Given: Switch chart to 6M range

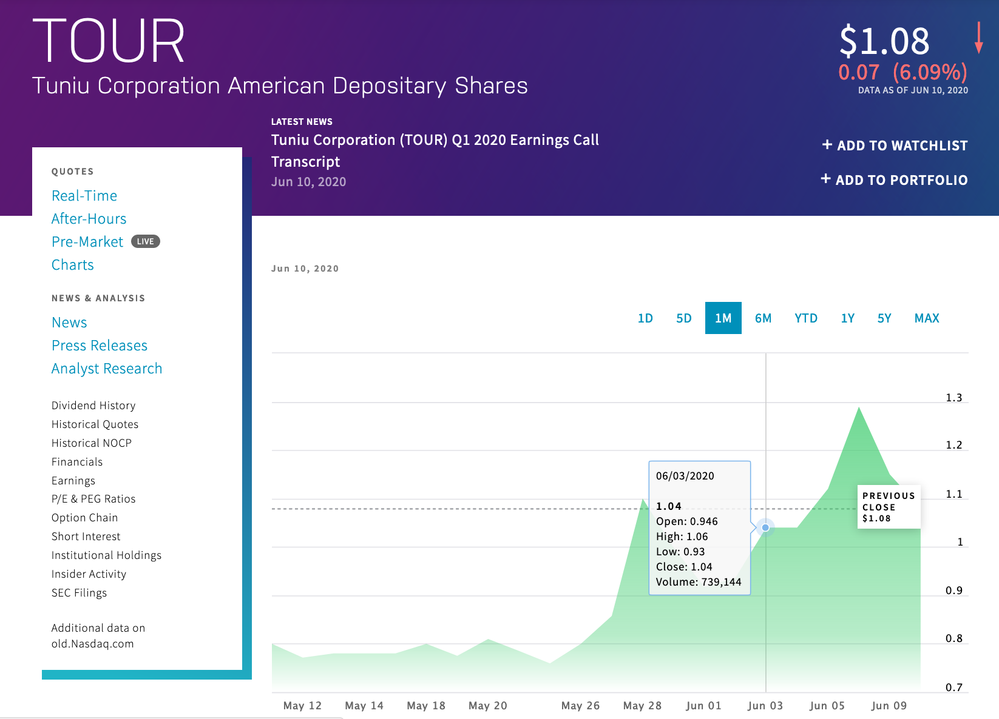Looking at the screenshot, I should point(763,318).
